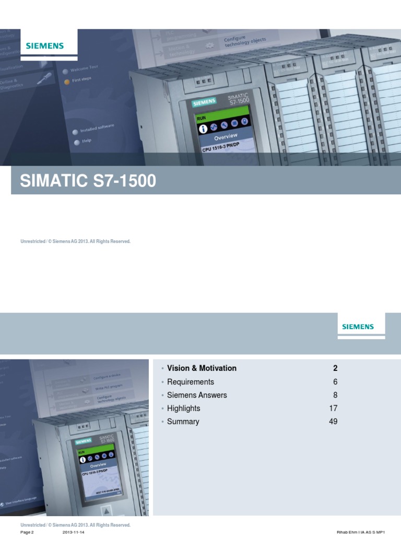401x535 pixels.
Task: Select the wrench settings icon on the title slide's CPU display
Action: (224, 125)
